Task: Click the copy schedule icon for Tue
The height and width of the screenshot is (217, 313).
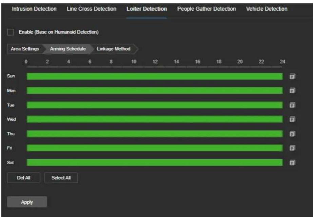Action: (292, 105)
